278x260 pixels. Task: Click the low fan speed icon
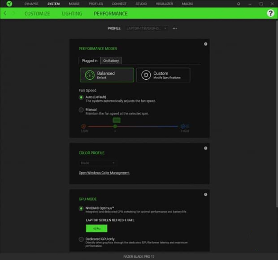pos(84,126)
